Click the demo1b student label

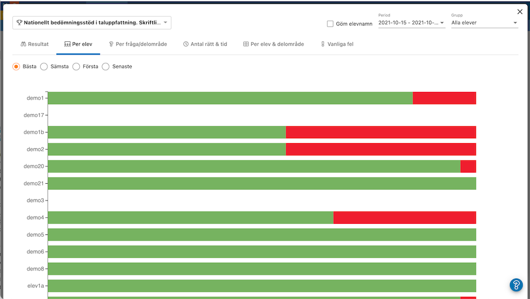tap(34, 133)
